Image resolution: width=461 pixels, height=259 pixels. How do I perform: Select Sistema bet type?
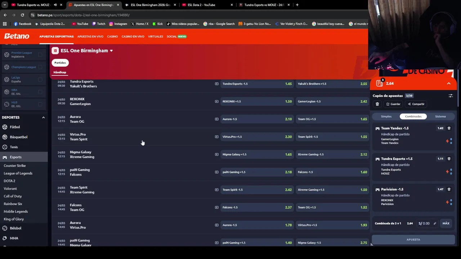click(440, 117)
